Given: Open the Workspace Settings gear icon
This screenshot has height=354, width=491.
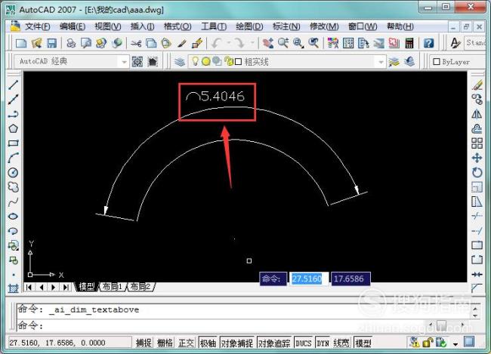Looking at the screenshot, I should pyautogui.click(x=137, y=62).
